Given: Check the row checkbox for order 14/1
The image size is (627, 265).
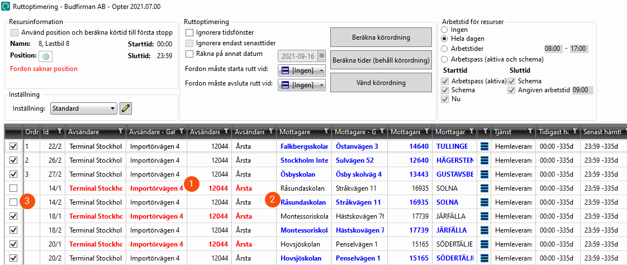Looking at the screenshot, I should pyautogui.click(x=13, y=188).
